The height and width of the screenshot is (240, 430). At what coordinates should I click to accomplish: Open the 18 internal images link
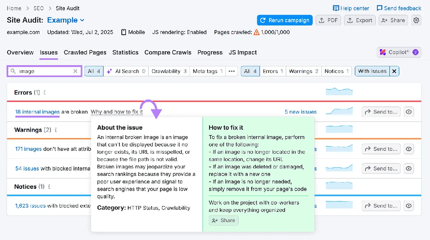tap(37, 112)
